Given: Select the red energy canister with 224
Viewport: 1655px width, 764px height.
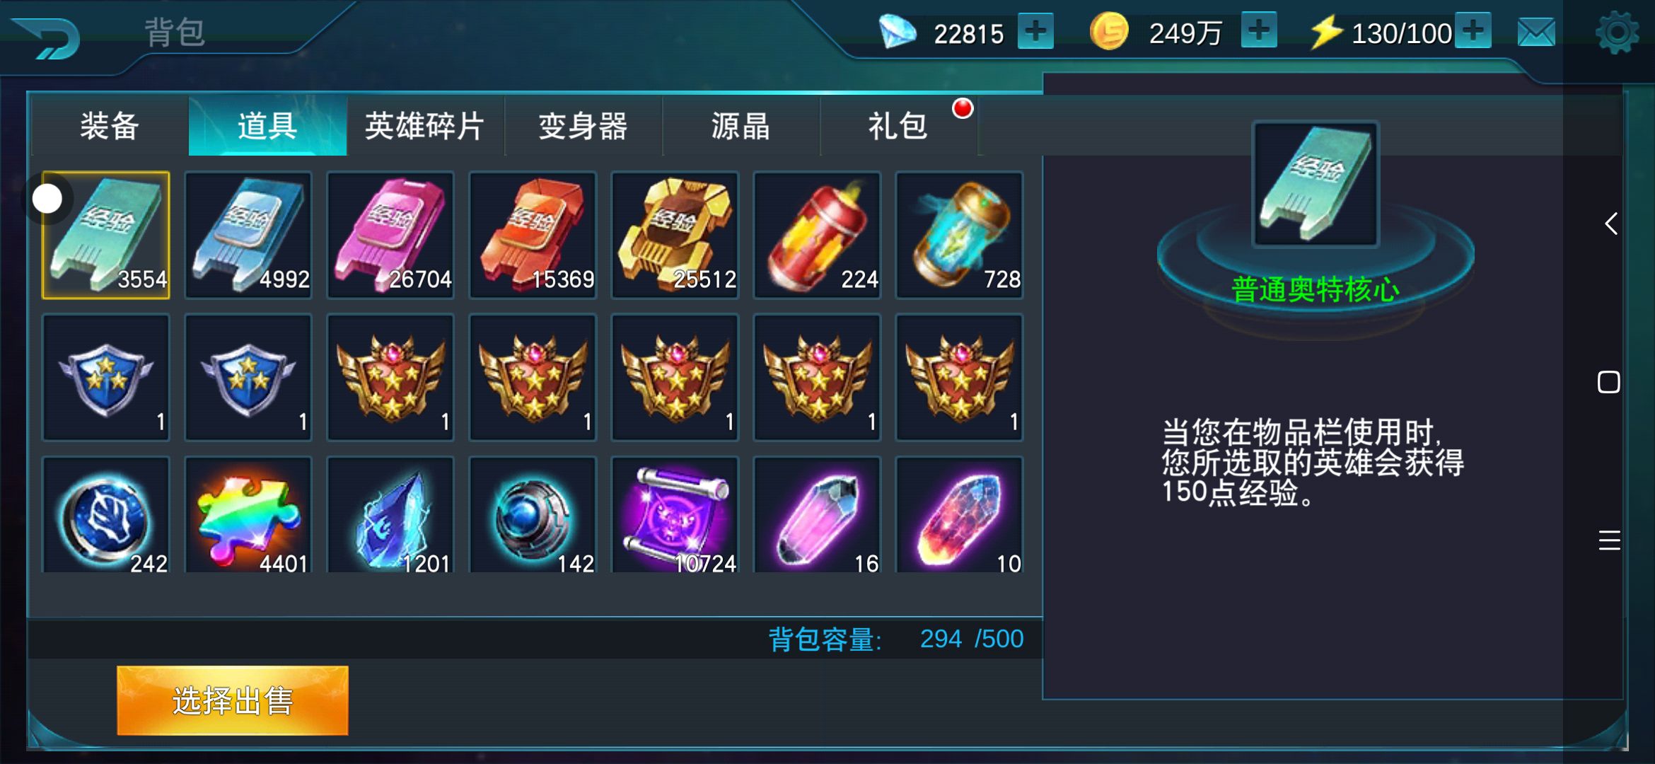Looking at the screenshot, I should click(x=818, y=235).
